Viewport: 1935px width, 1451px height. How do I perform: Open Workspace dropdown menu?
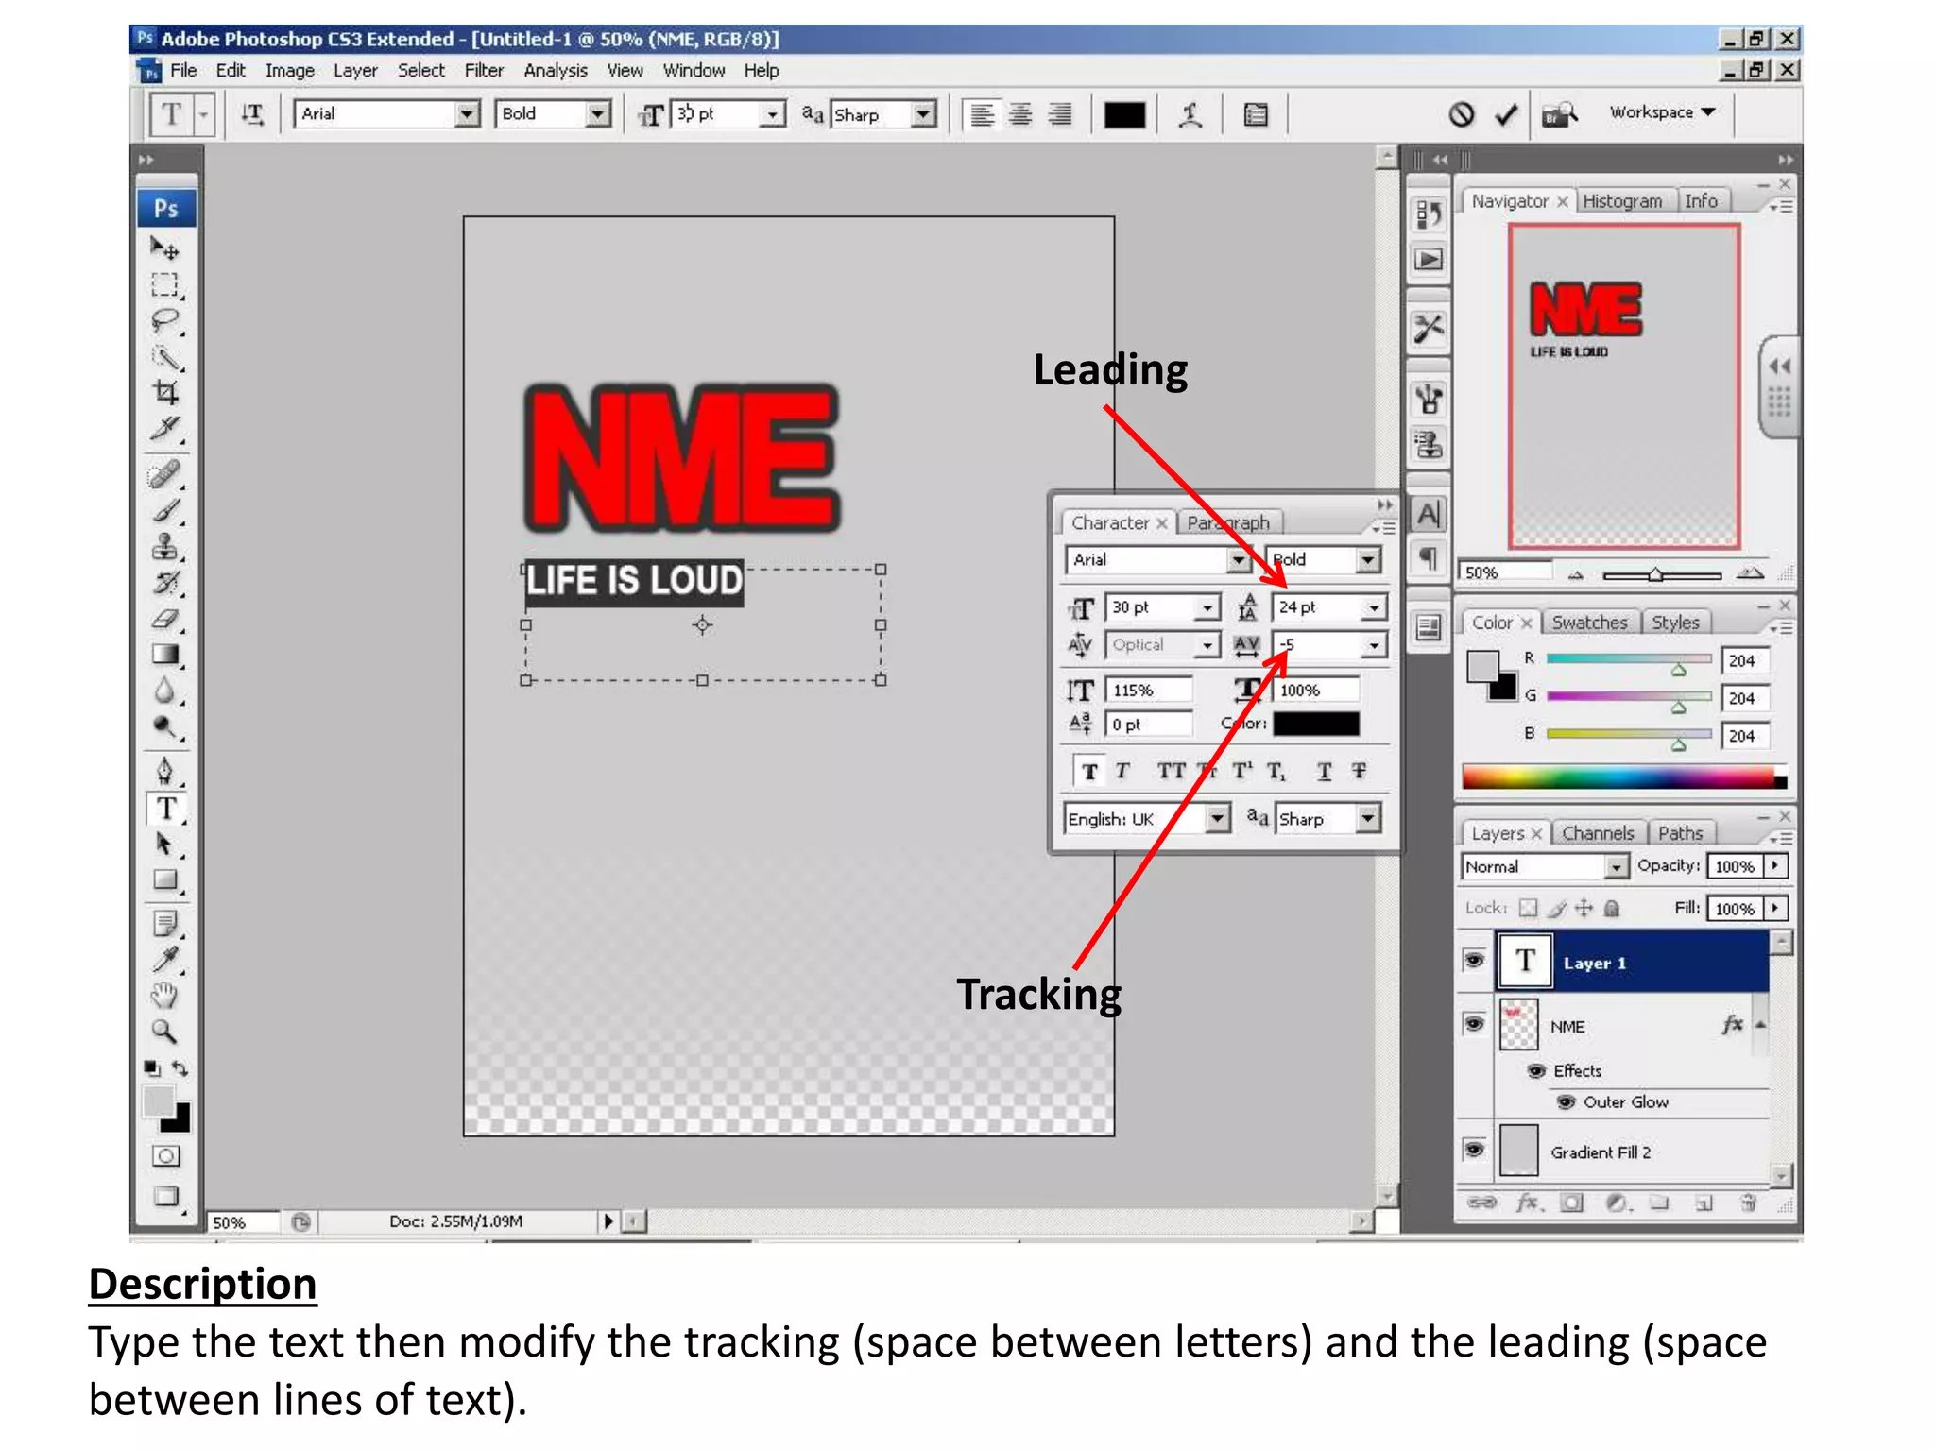coord(1662,112)
